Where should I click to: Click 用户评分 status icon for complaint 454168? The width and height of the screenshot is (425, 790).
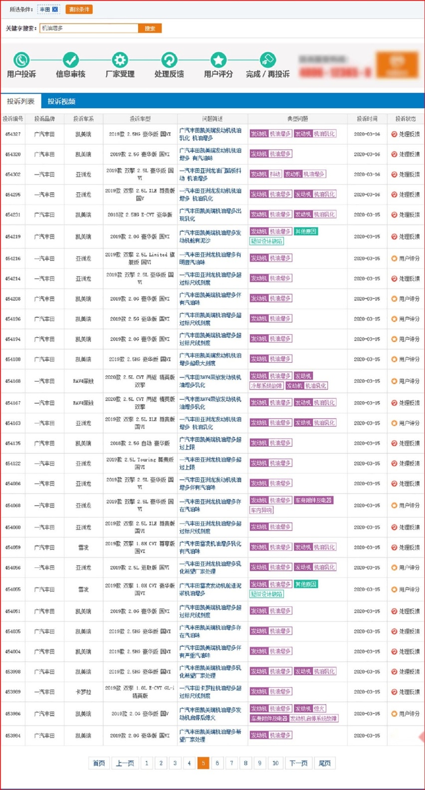pos(394,381)
